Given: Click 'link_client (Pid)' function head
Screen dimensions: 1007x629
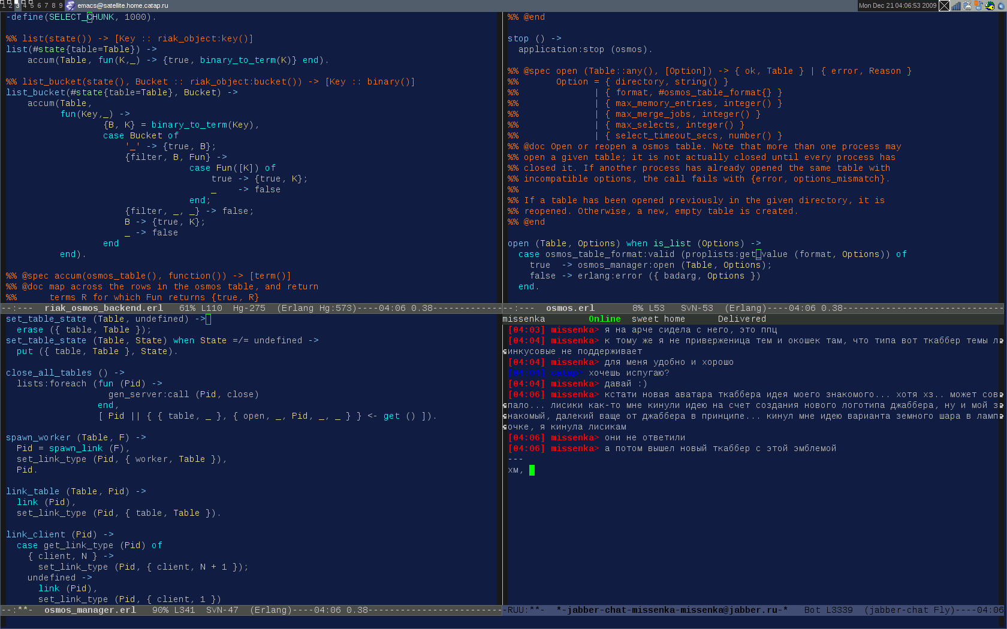Looking at the screenshot, I should tap(52, 534).
